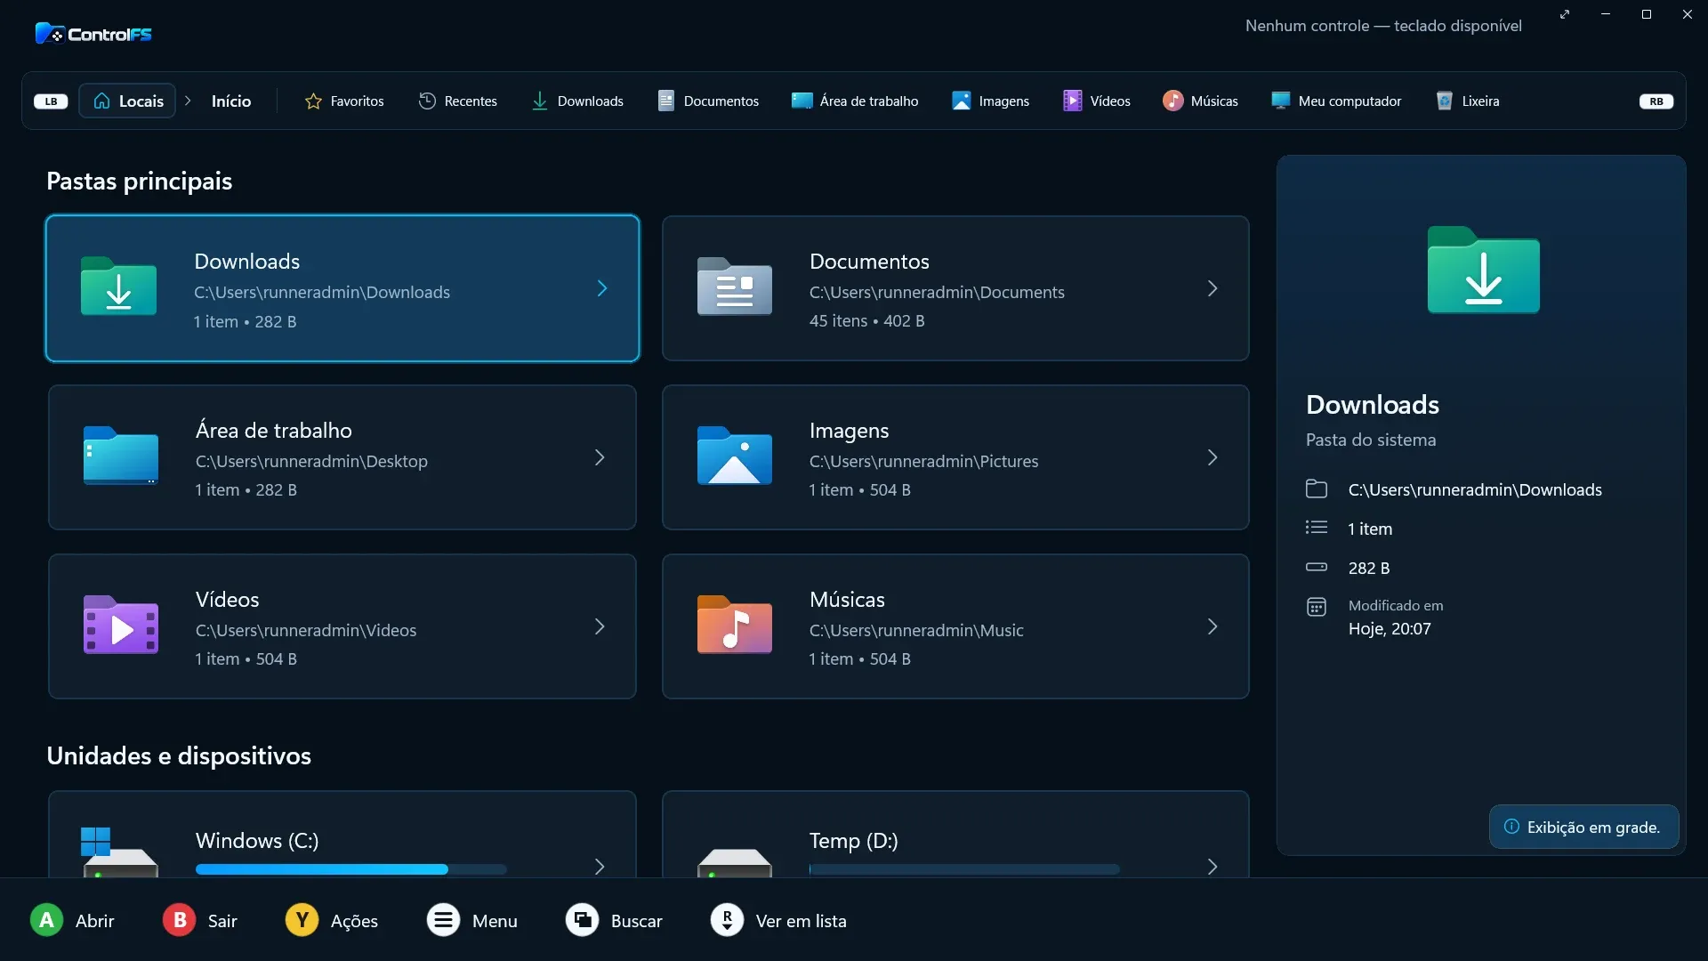The image size is (1708, 961).
Task: Click the Início breadcrumb
Action: (x=231, y=101)
